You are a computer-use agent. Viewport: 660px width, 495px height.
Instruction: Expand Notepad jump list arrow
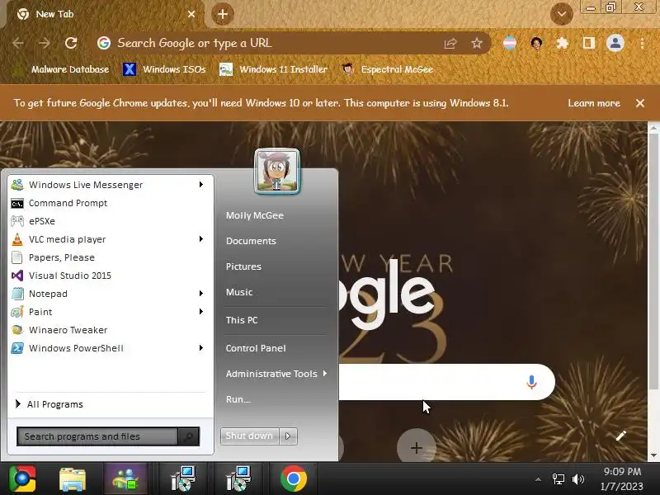click(201, 294)
